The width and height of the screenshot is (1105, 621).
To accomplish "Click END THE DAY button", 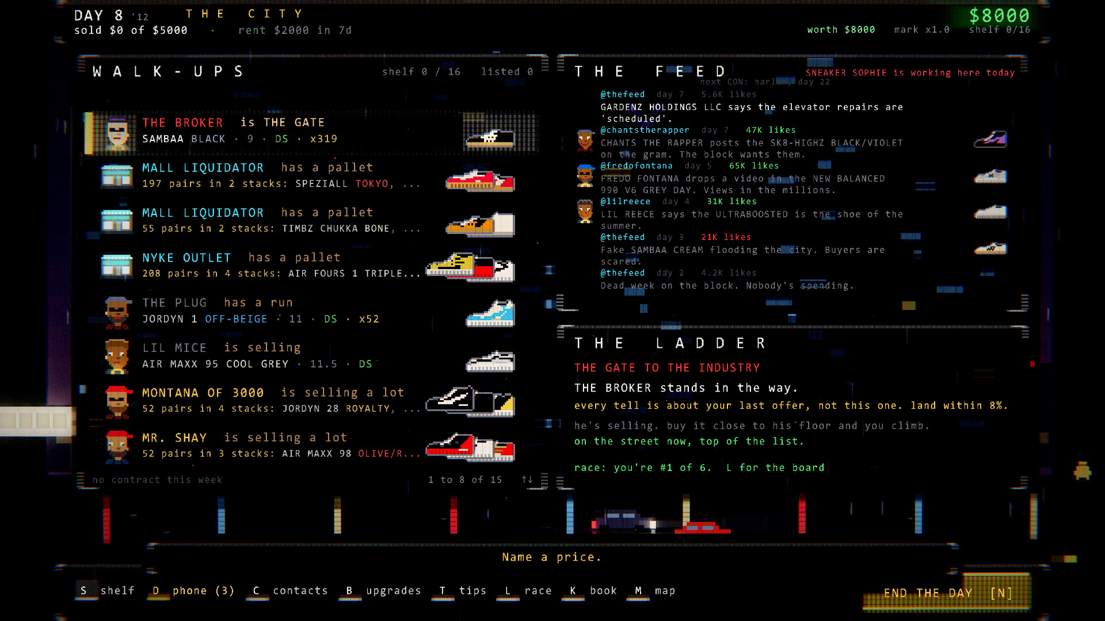I will pyautogui.click(x=947, y=593).
